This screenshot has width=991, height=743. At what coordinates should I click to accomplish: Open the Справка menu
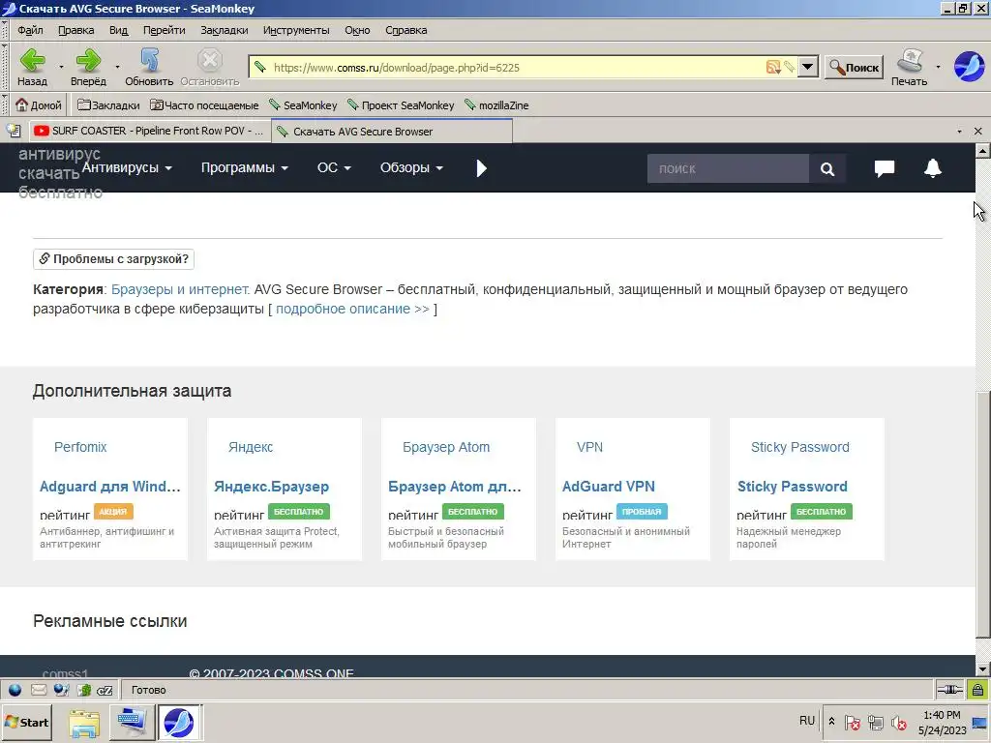pyautogui.click(x=405, y=30)
